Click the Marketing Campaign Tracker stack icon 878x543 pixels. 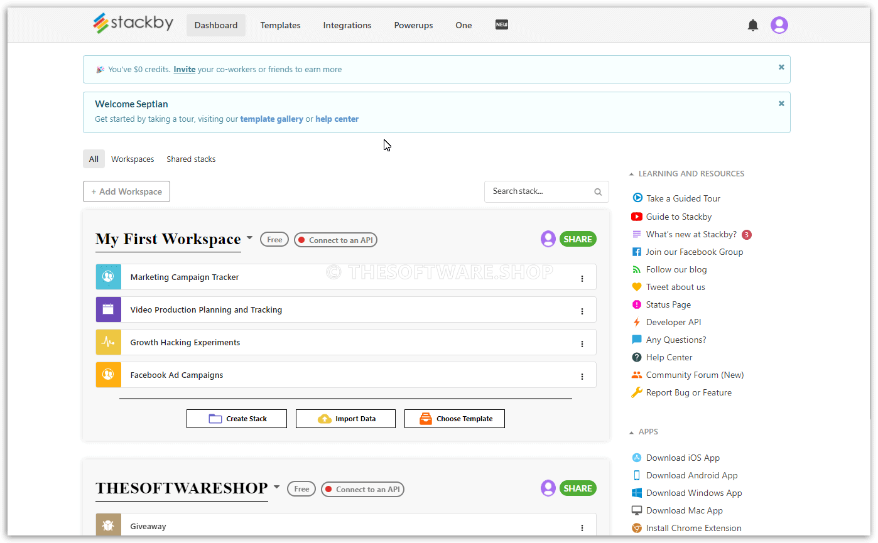tap(108, 277)
